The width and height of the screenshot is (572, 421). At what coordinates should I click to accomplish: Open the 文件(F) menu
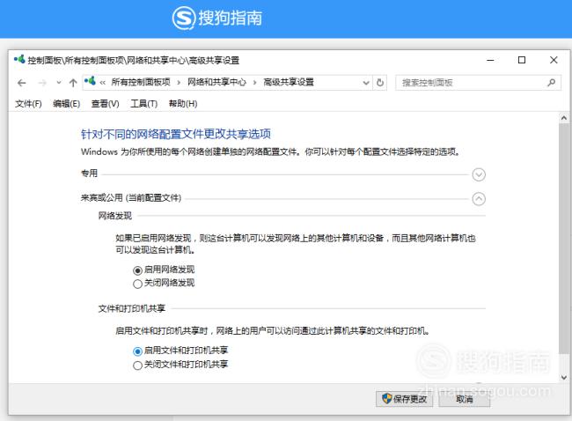click(x=28, y=104)
